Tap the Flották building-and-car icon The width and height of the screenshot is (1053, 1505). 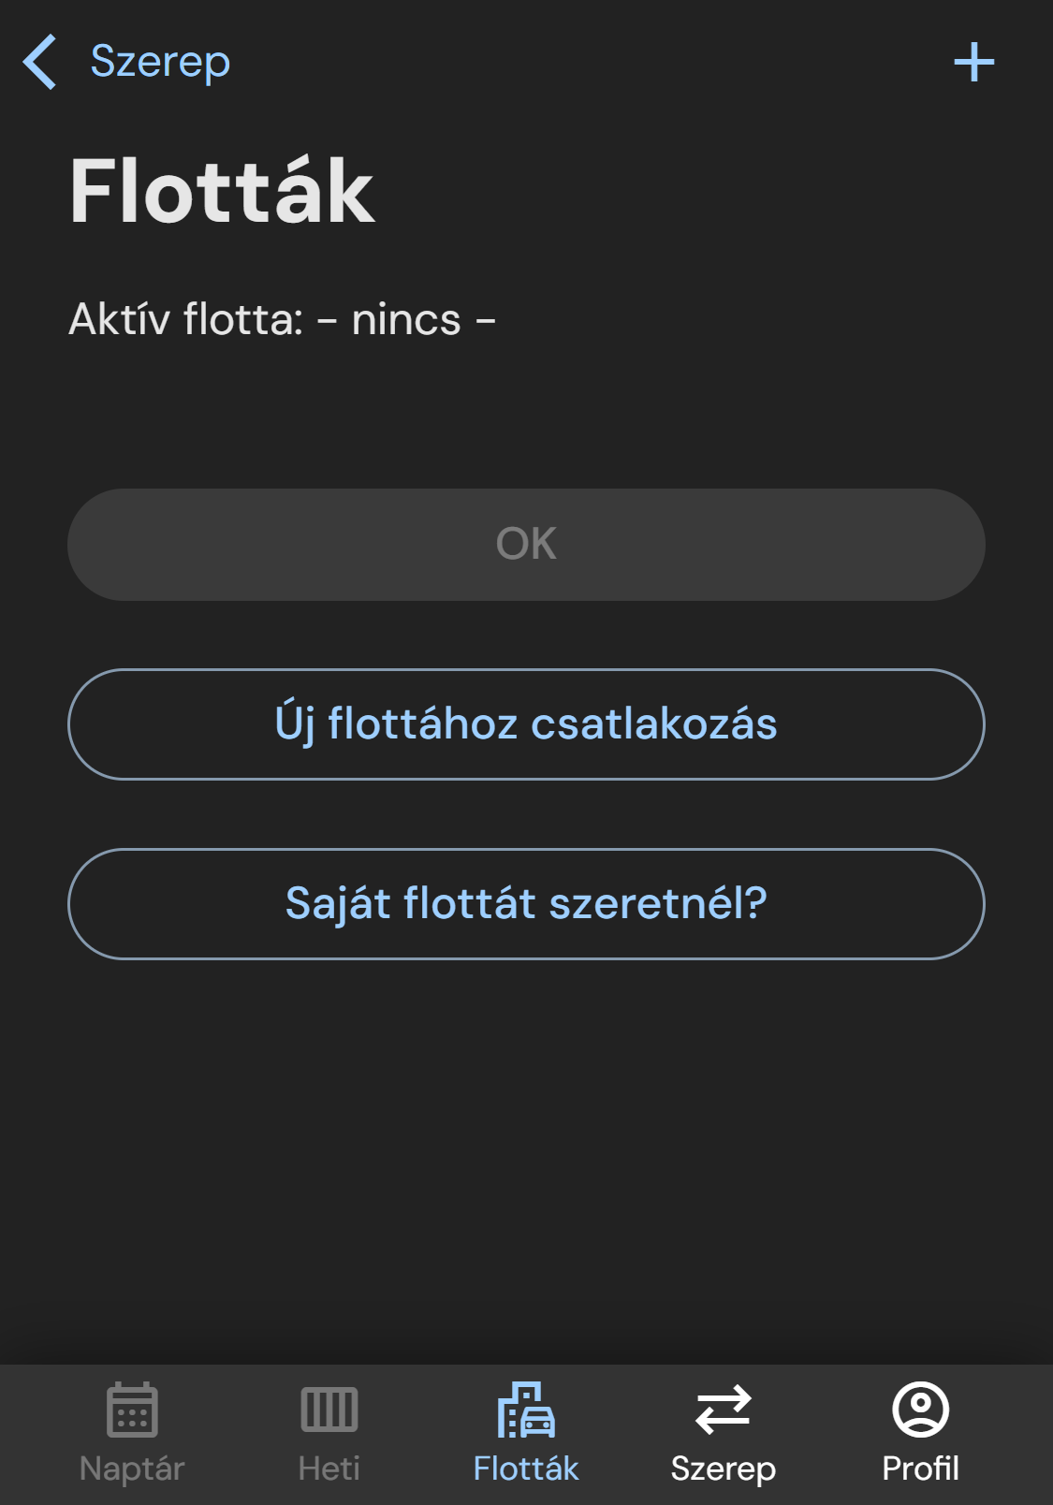click(x=526, y=1409)
